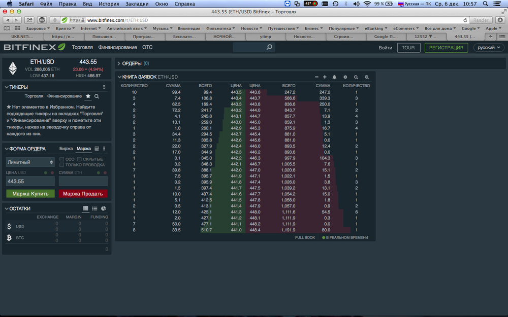Collapse the ФОРМА ОРДЕРА panel
Screen dimensions: 508x317
tap(7, 149)
